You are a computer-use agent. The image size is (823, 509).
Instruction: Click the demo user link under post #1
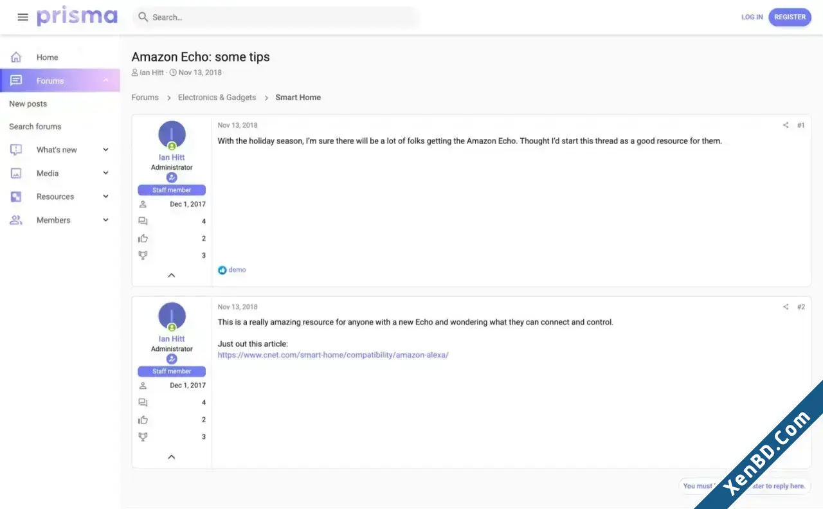pyautogui.click(x=237, y=270)
